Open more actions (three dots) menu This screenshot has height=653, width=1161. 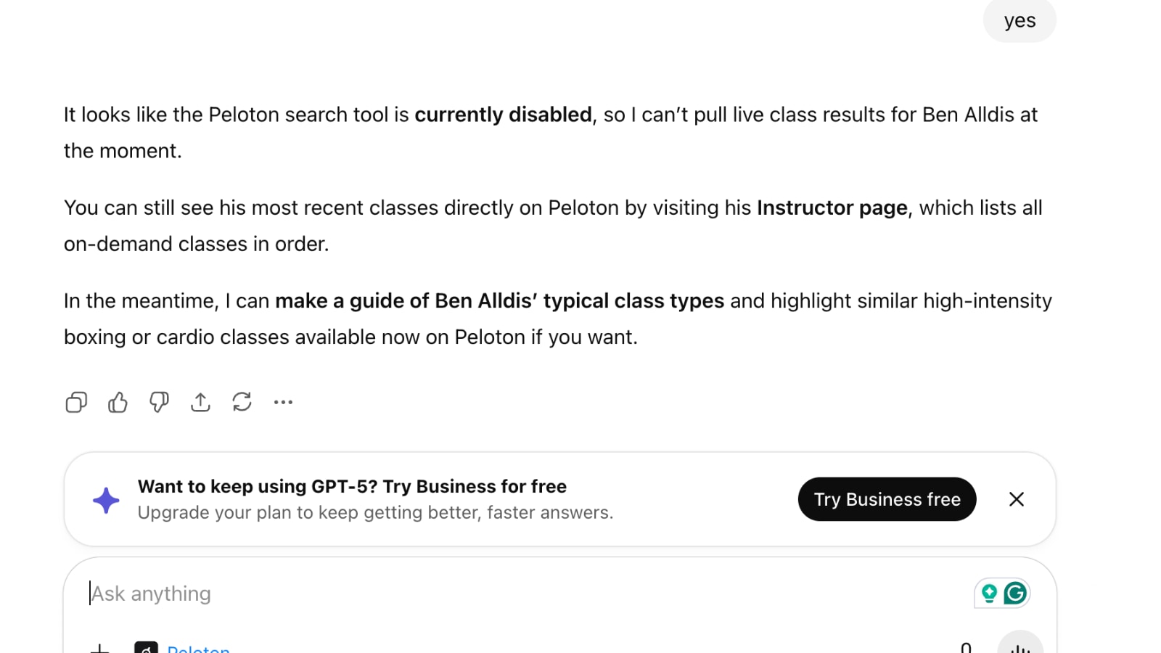point(283,402)
